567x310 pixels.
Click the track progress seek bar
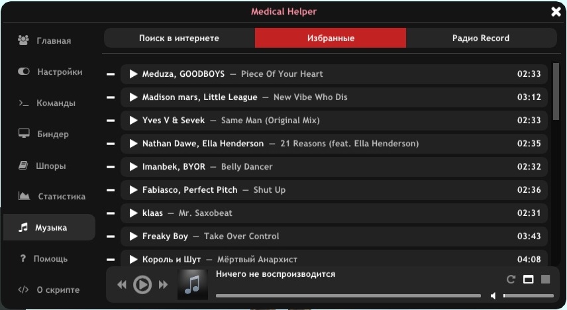pos(348,295)
